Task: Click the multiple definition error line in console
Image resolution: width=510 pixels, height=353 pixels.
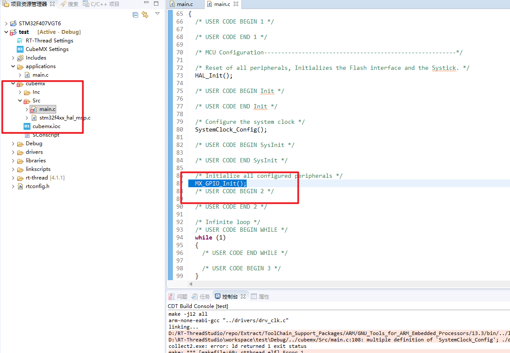Action: point(339,340)
